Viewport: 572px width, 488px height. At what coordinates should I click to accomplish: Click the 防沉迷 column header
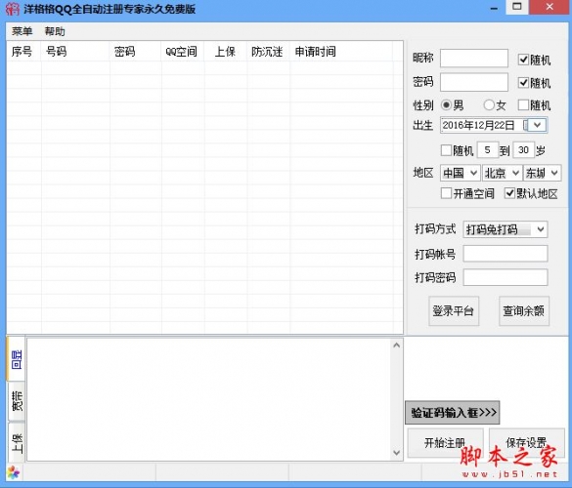coord(268,52)
